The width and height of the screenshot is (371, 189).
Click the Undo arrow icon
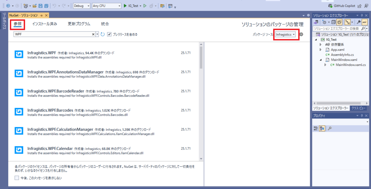pyautogui.click(x=54, y=6)
